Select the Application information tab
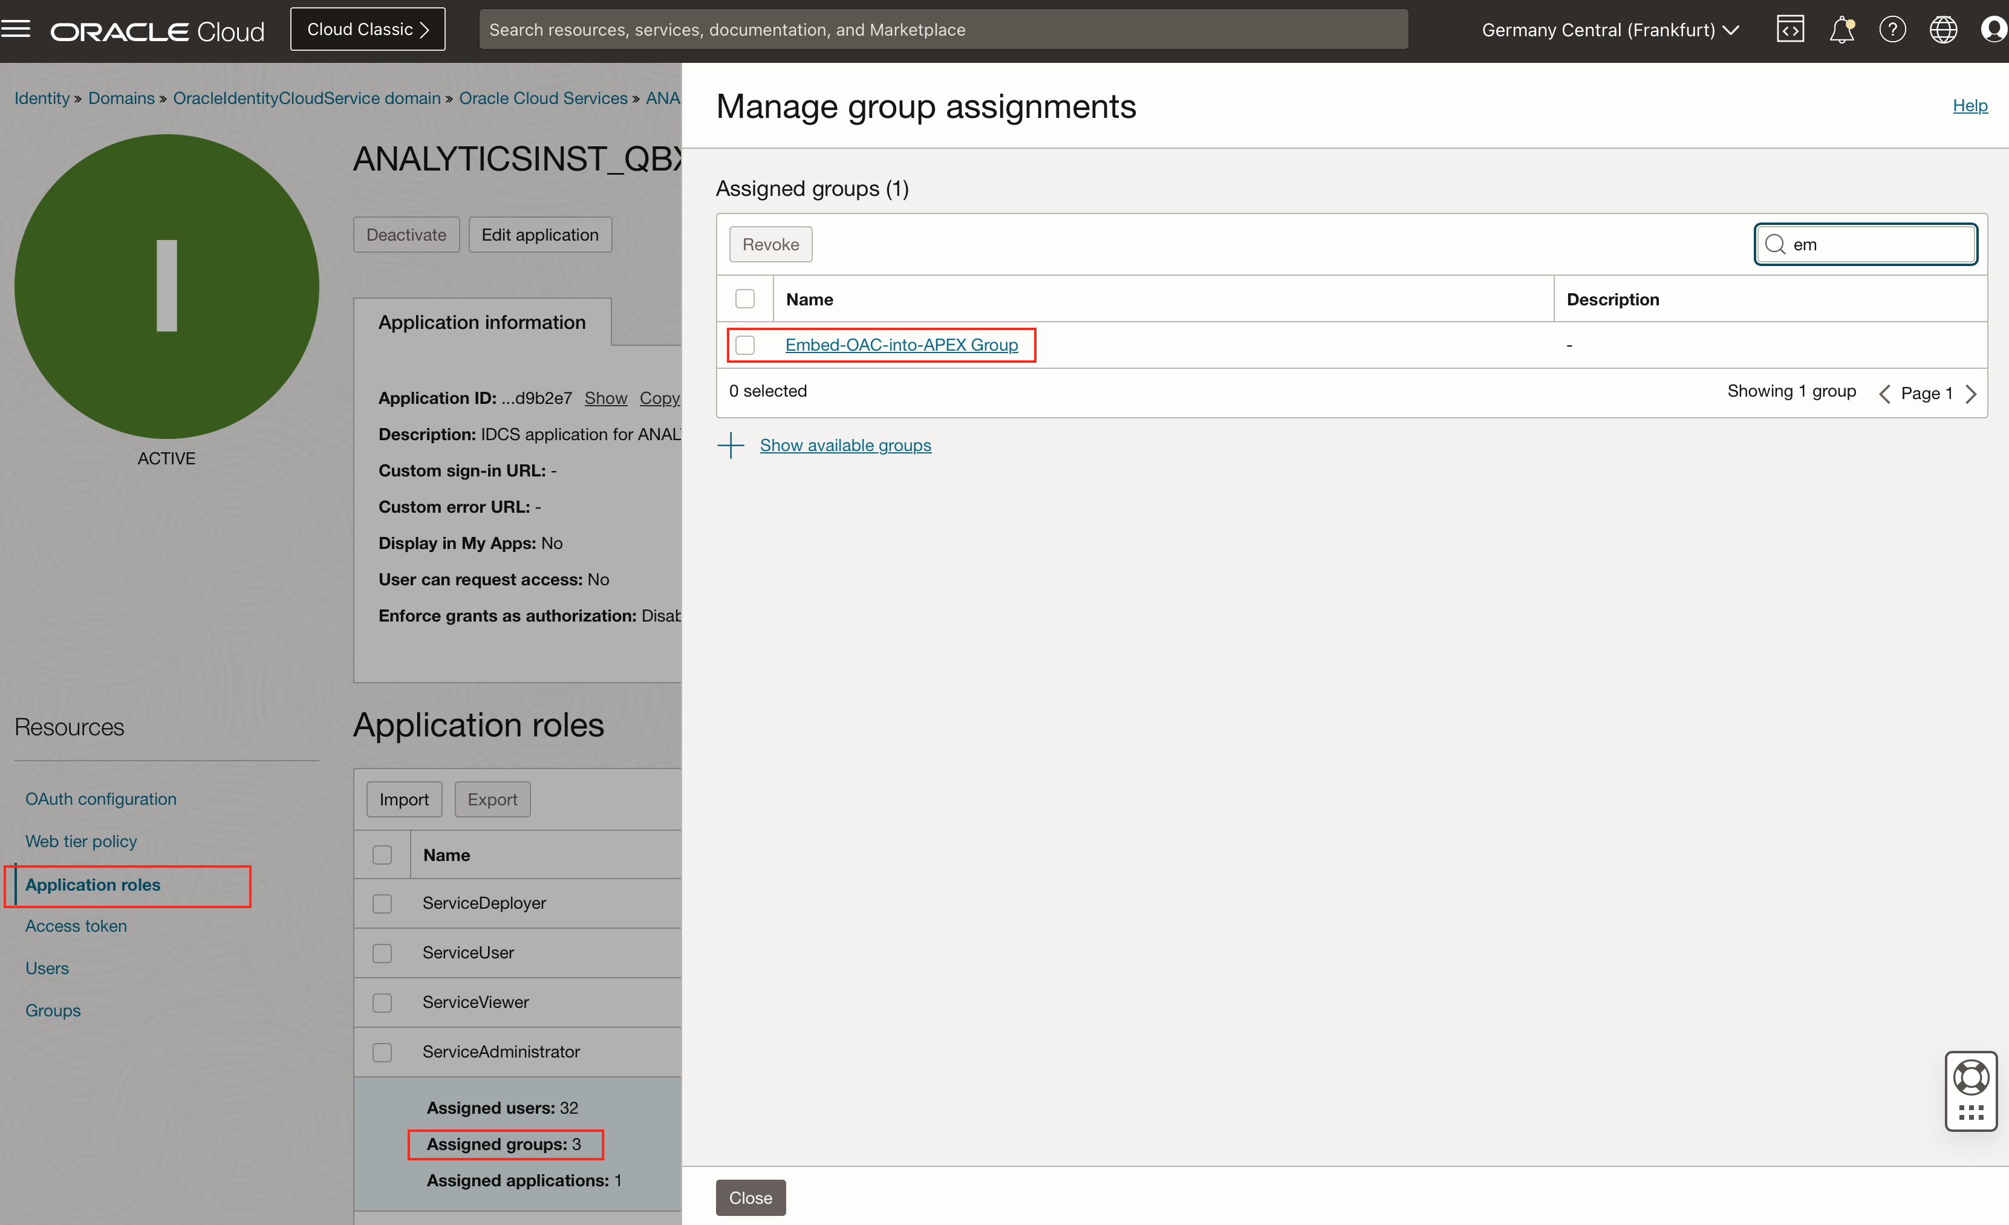This screenshot has height=1225, width=2009. tap(482, 322)
